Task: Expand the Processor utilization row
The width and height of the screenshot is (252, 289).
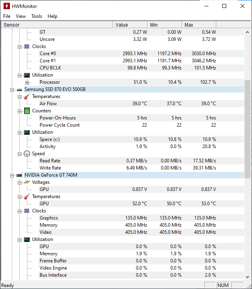Action: click(27, 83)
